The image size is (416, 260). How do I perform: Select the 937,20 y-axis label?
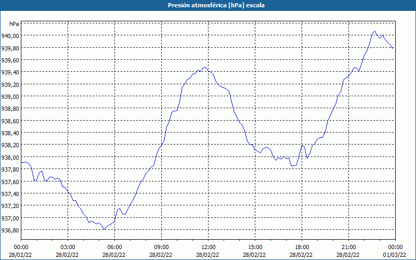coord(10,206)
